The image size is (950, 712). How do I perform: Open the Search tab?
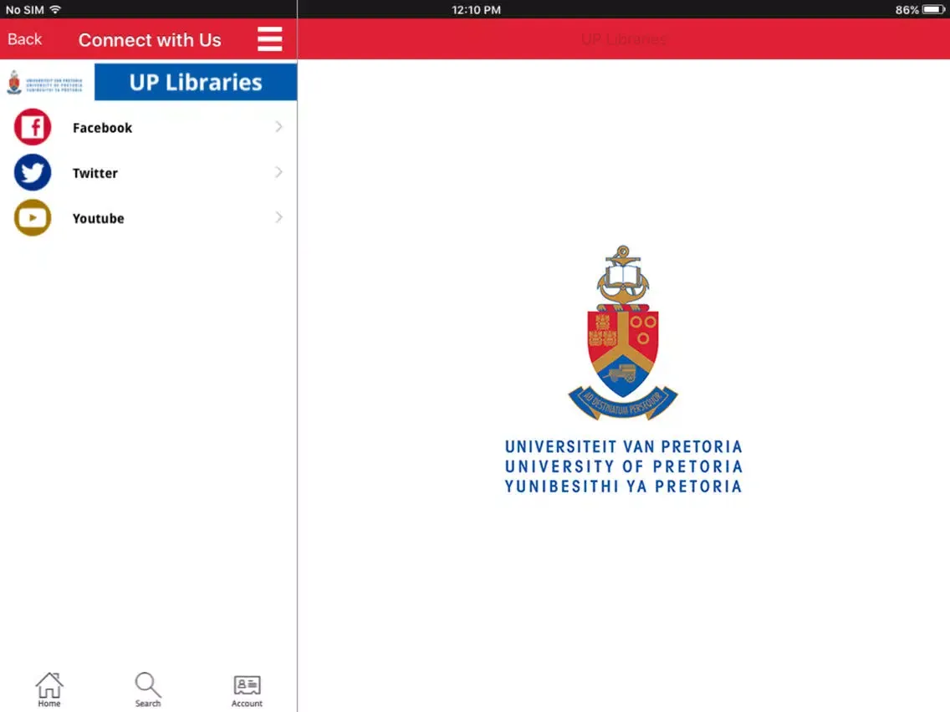point(148,689)
